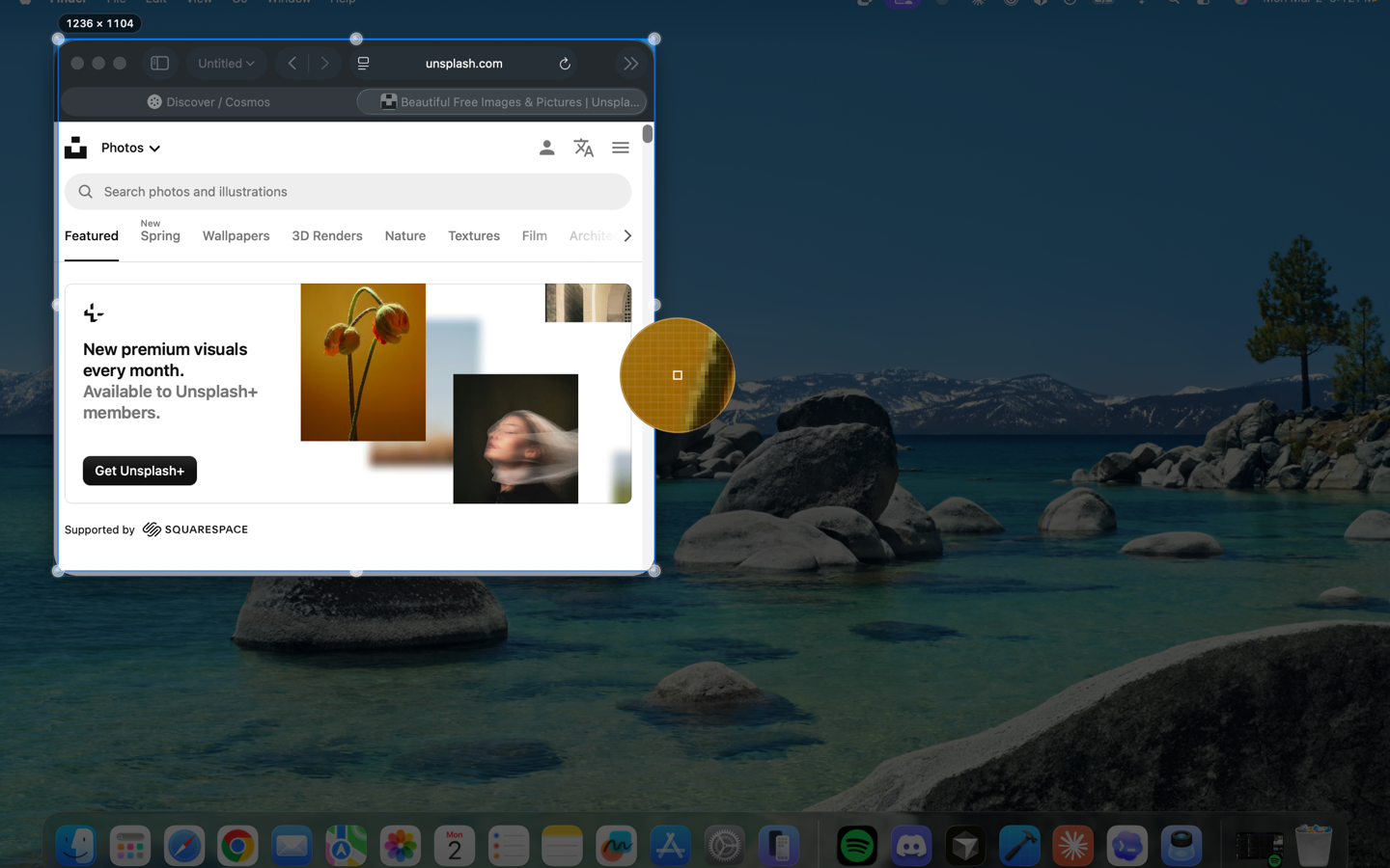Open Notes from the Dock
Screen dimensions: 1390x868
(562, 846)
